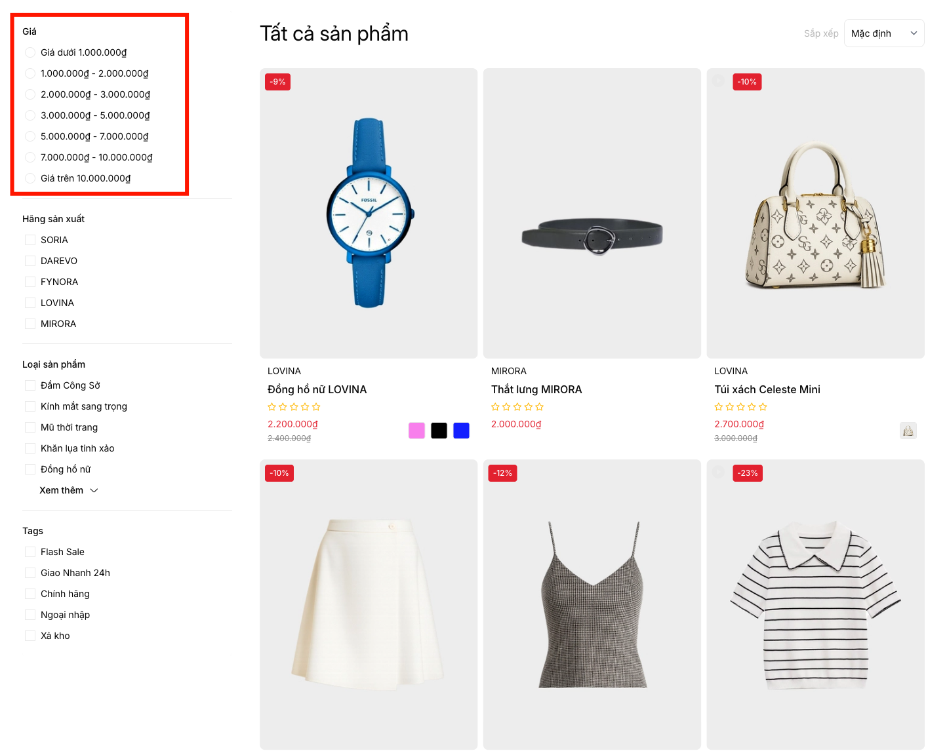This screenshot has height=755, width=947.
Task: Click the -10% badge on the white skirt
Action: point(279,473)
